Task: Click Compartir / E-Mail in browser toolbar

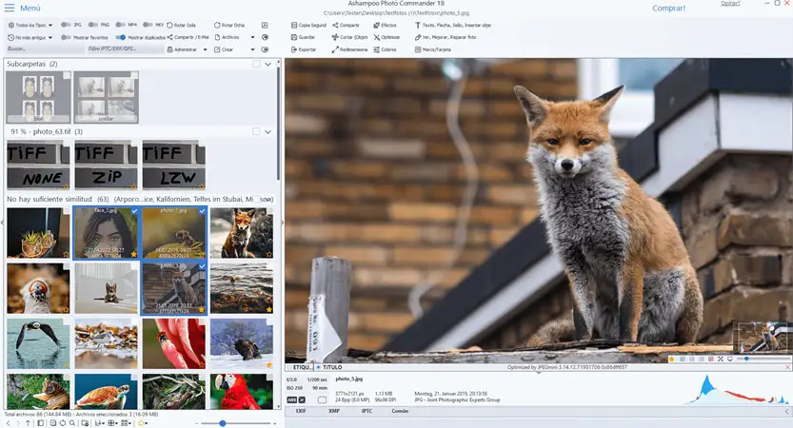Action: point(188,37)
